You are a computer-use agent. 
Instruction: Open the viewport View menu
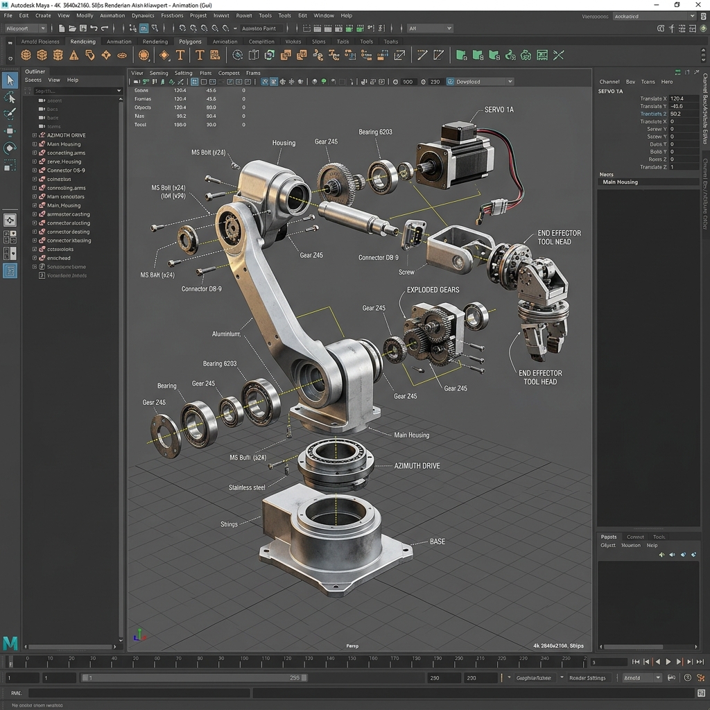coord(137,73)
